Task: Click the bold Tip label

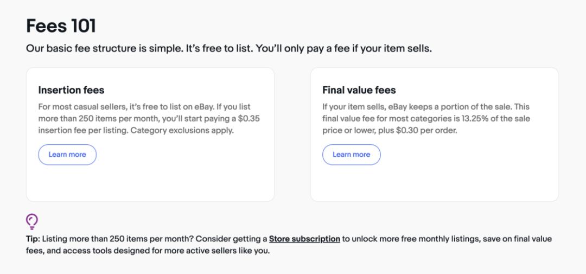Action: pyautogui.click(x=33, y=239)
